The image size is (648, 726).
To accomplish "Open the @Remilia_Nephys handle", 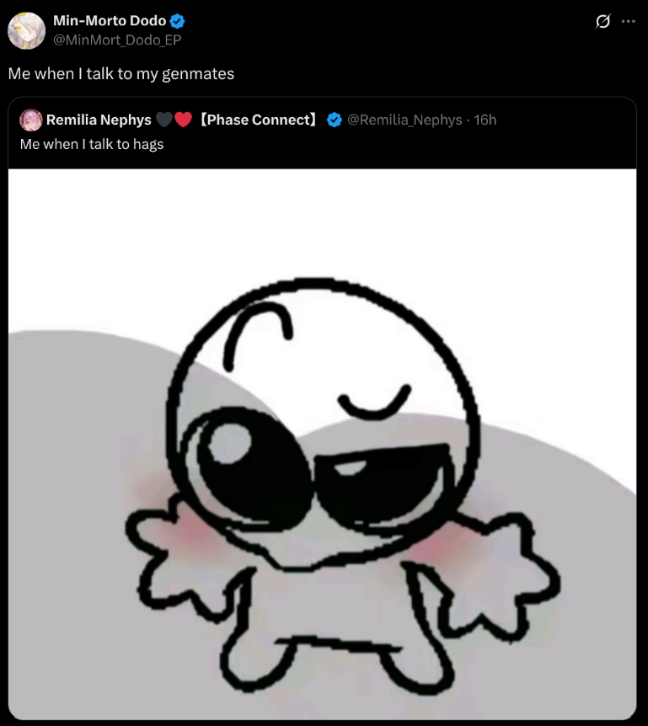I will [x=404, y=120].
